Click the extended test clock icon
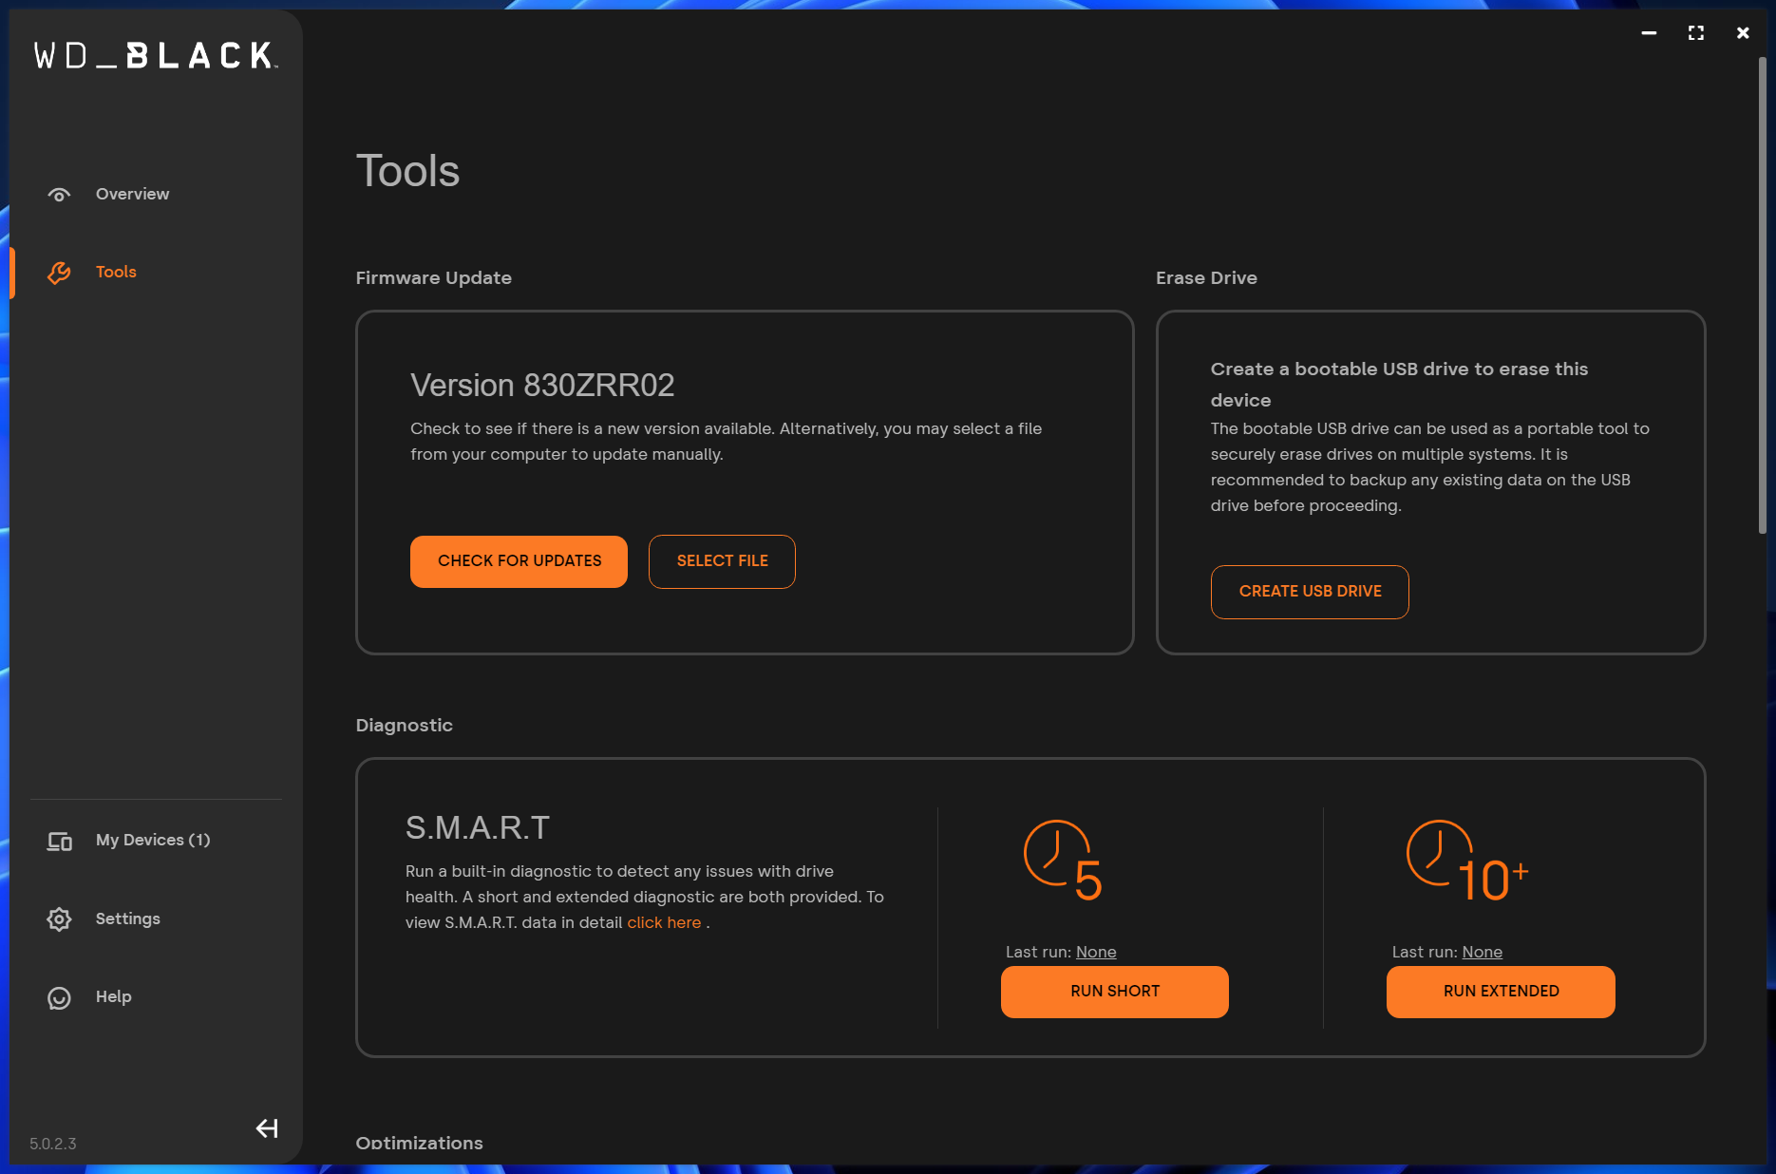 click(x=1467, y=860)
